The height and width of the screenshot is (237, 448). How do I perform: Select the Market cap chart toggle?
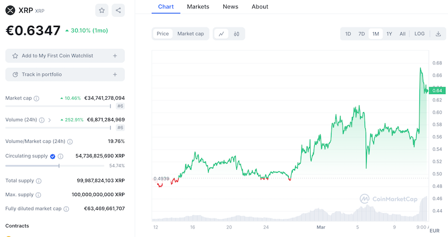(x=190, y=34)
